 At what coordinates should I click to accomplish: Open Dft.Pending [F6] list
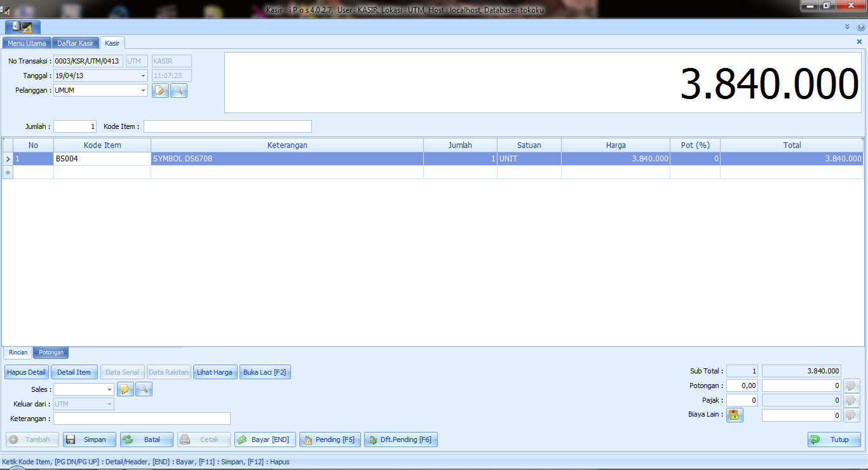coord(401,440)
